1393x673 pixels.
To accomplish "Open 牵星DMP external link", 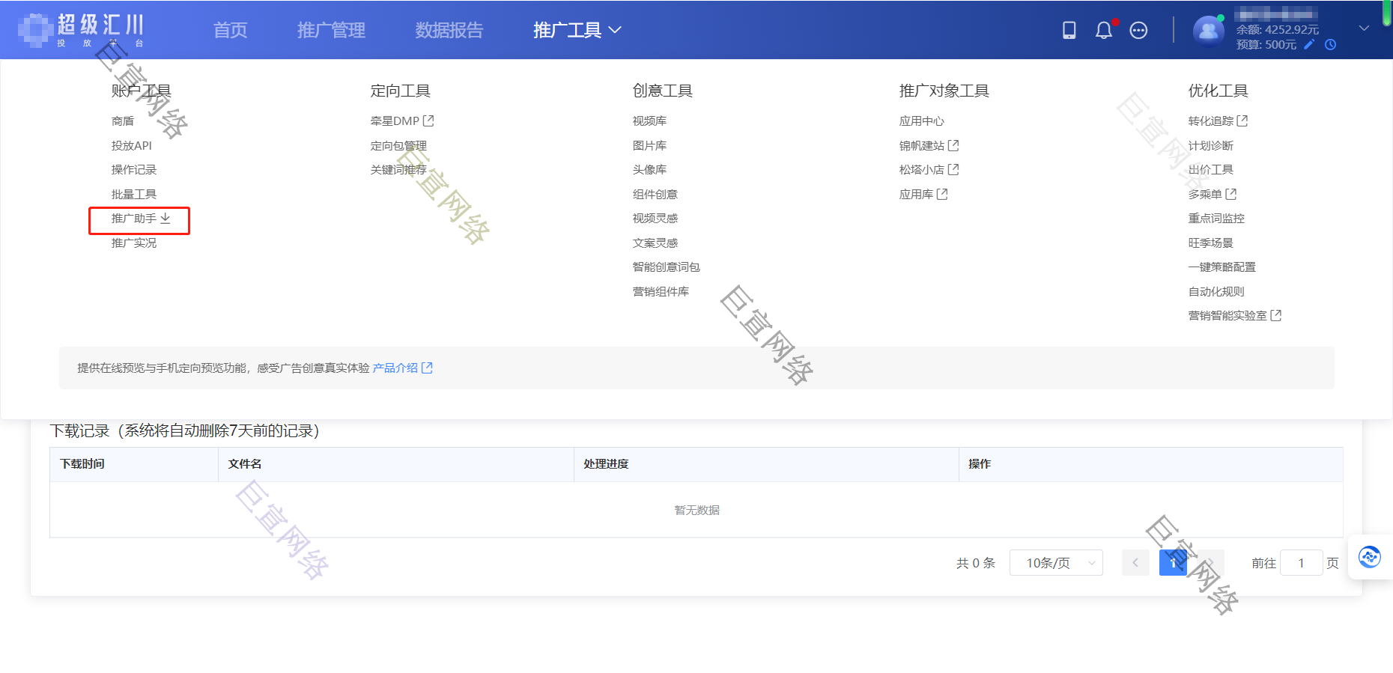I will click(x=402, y=121).
